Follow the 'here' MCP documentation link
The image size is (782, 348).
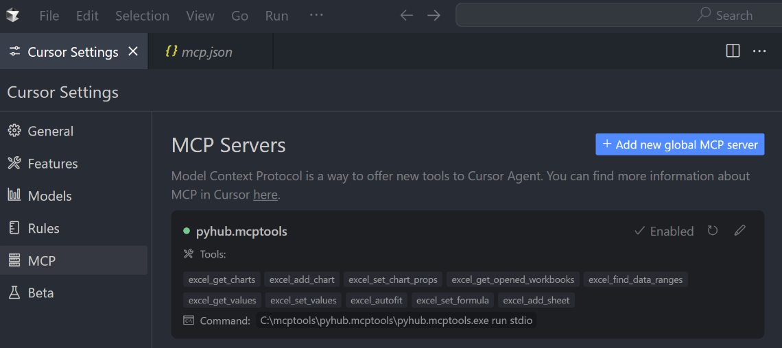(265, 195)
